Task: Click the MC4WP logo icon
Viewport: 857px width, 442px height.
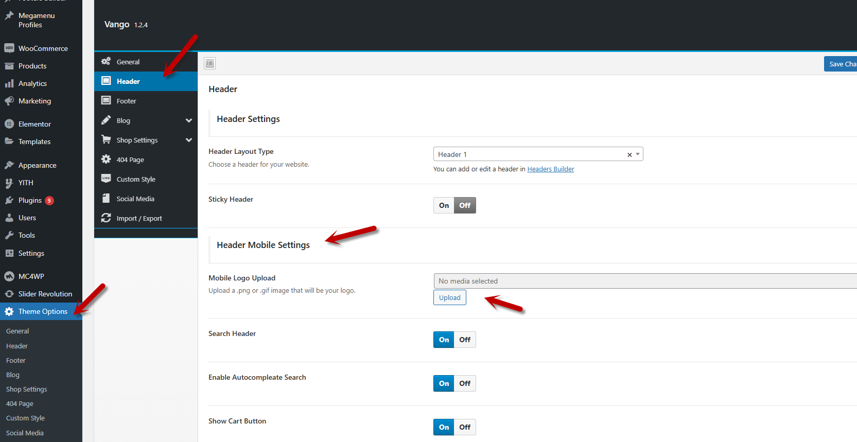Action: pos(9,276)
